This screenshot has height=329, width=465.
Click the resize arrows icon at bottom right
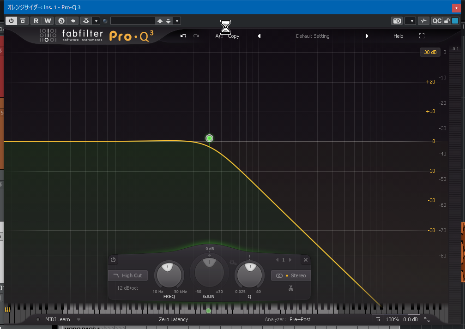(x=427, y=319)
